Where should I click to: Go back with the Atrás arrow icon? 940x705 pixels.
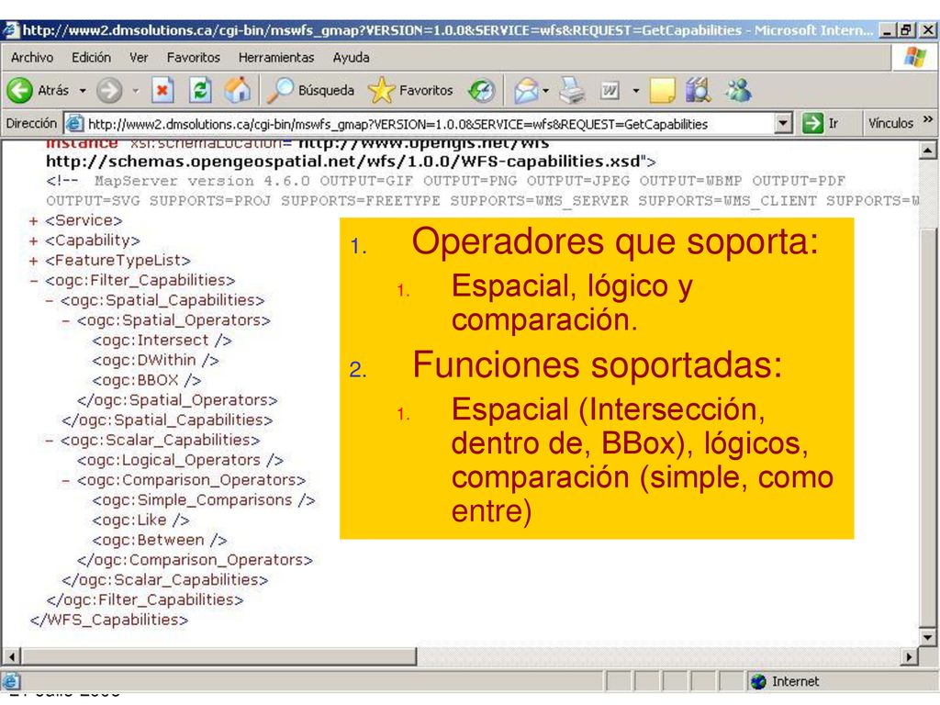click(x=19, y=91)
